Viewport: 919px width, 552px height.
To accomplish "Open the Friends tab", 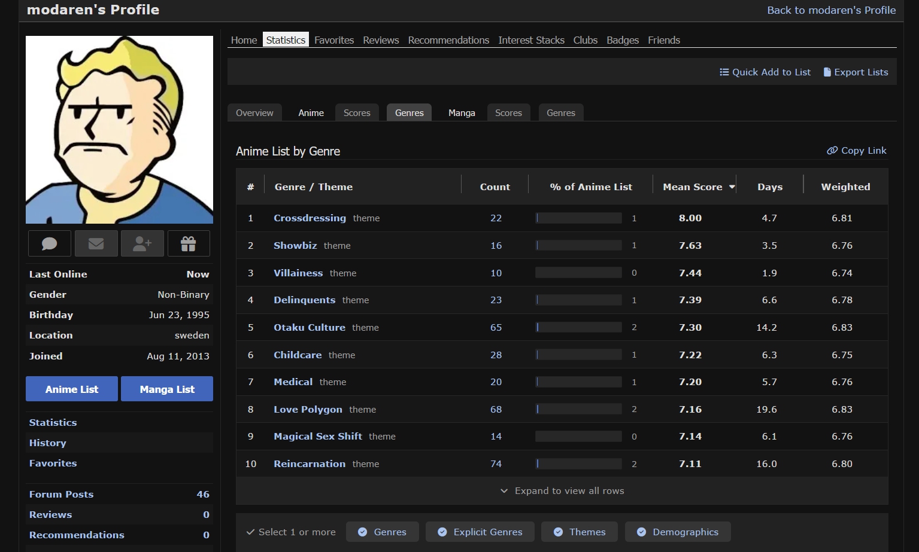I will pos(664,40).
